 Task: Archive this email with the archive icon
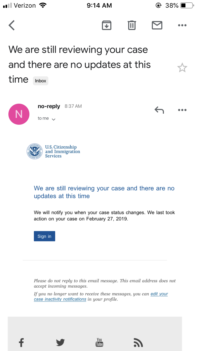click(106, 25)
